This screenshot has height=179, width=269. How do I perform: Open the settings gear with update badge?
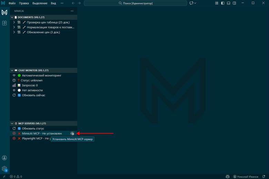[x=4, y=169]
